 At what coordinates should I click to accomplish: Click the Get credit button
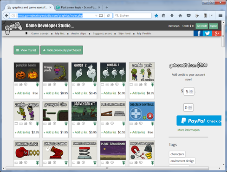(202, 26)
